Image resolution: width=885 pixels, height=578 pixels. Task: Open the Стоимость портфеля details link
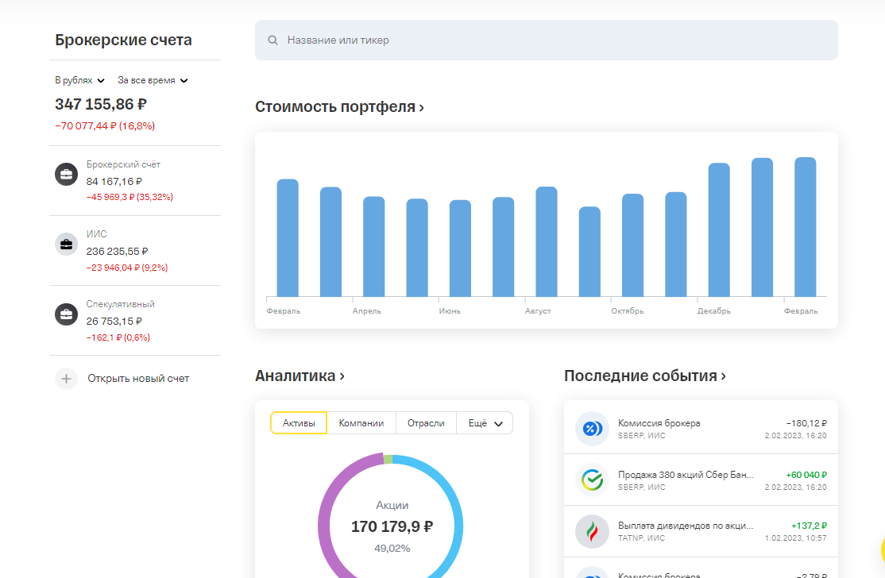pyautogui.click(x=338, y=106)
